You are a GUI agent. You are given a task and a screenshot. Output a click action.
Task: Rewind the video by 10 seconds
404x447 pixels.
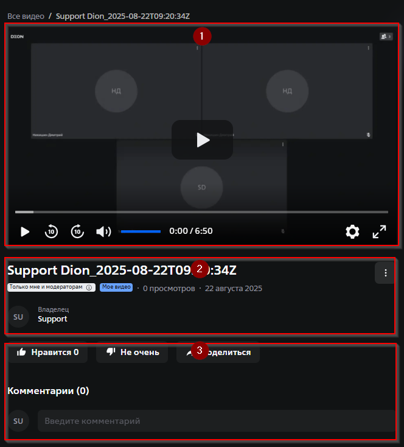click(52, 231)
